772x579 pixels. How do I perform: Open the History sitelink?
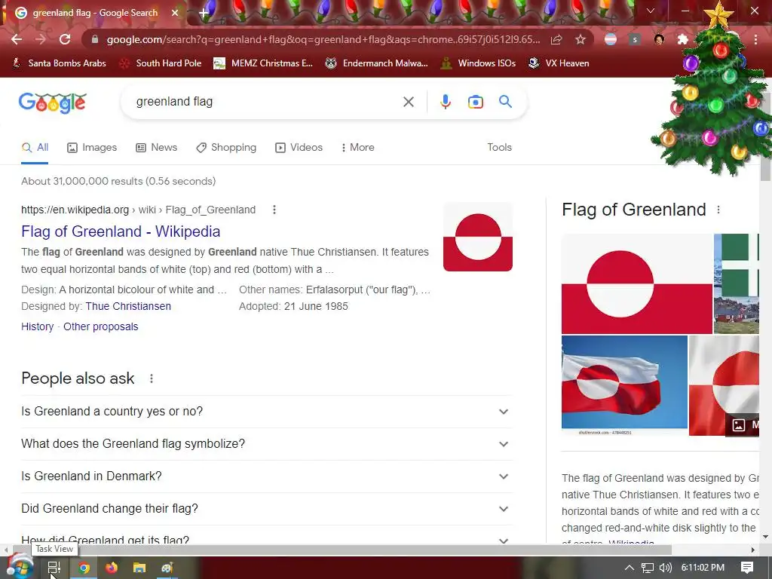38,327
